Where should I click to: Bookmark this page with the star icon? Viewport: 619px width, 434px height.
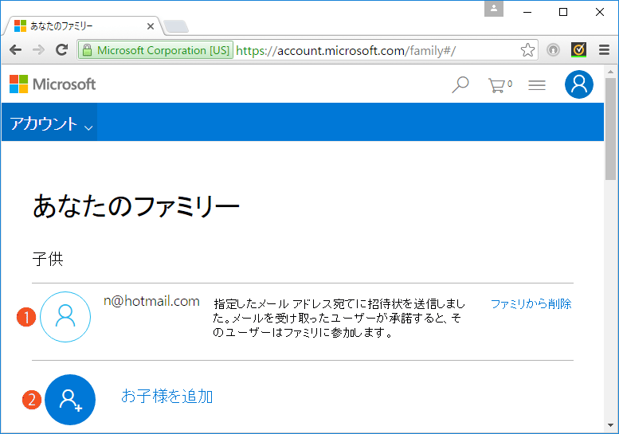527,50
